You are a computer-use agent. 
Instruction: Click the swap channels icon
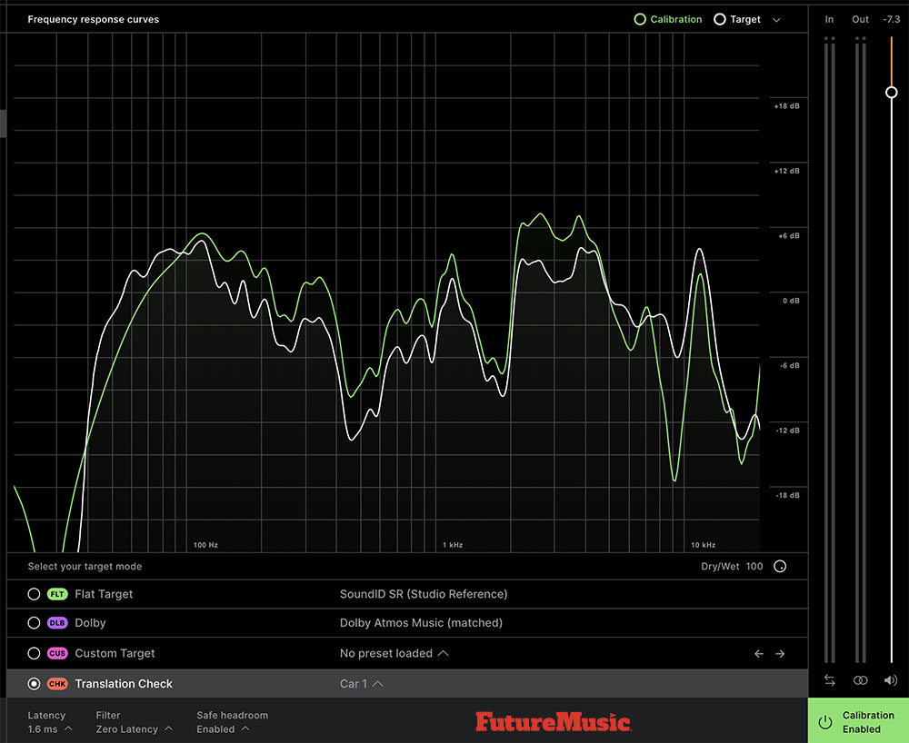point(830,680)
